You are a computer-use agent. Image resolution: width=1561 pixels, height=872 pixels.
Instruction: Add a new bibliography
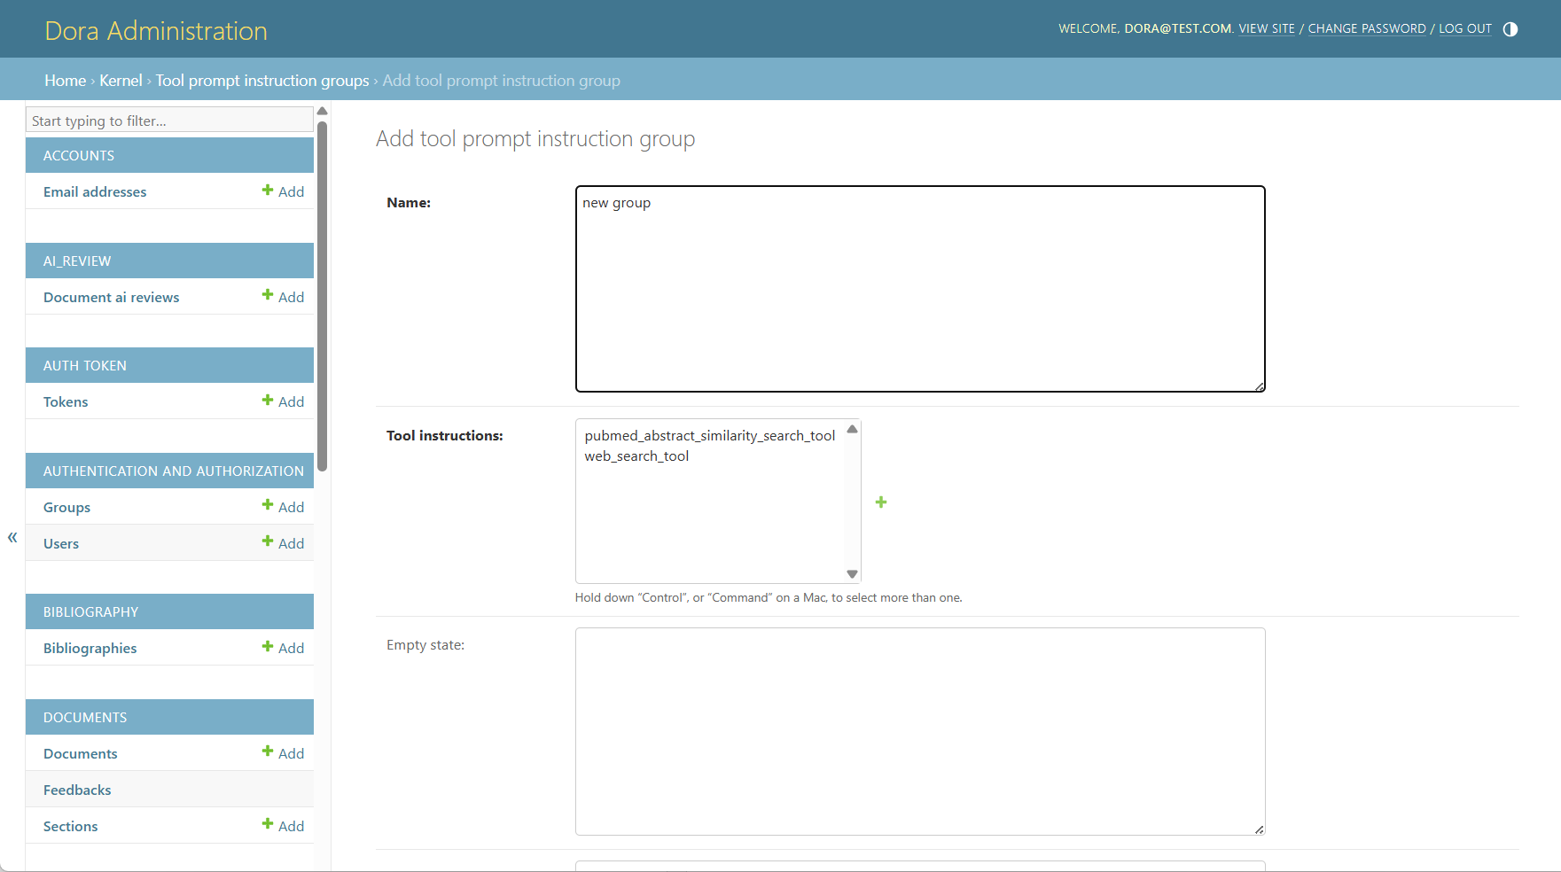(x=284, y=648)
